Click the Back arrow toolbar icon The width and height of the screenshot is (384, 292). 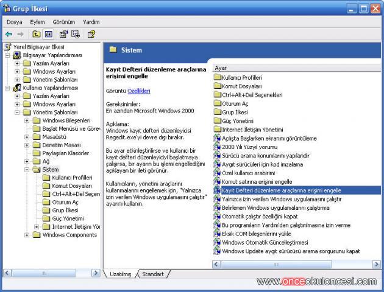[9, 34]
